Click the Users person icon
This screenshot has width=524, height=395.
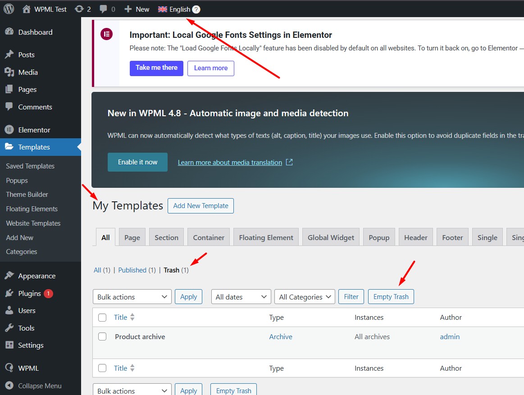pos(9,310)
